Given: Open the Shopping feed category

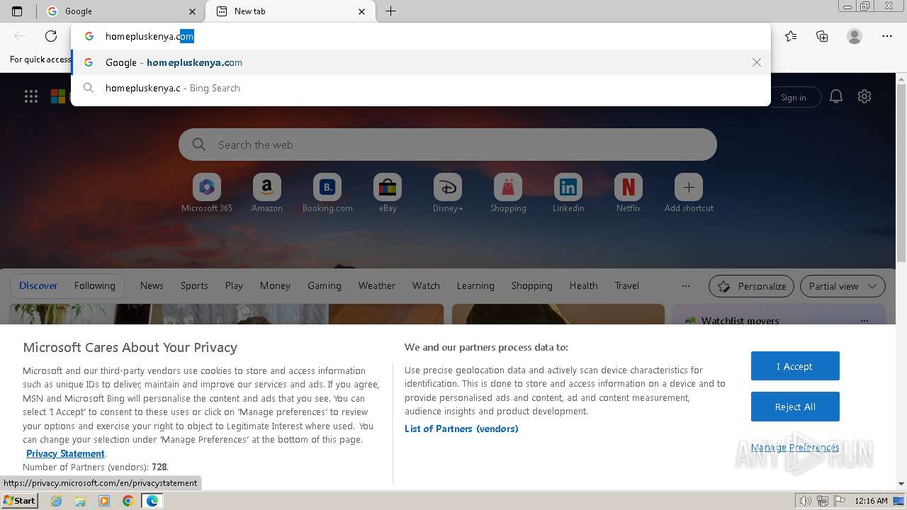Looking at the screenshot, I should [532, 285].
